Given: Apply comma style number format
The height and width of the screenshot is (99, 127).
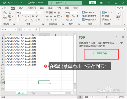Looking at the screenshot, I should (x=77, y=16).
